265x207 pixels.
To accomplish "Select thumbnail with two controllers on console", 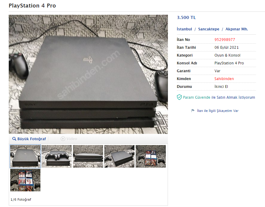I will coord(57,156).
